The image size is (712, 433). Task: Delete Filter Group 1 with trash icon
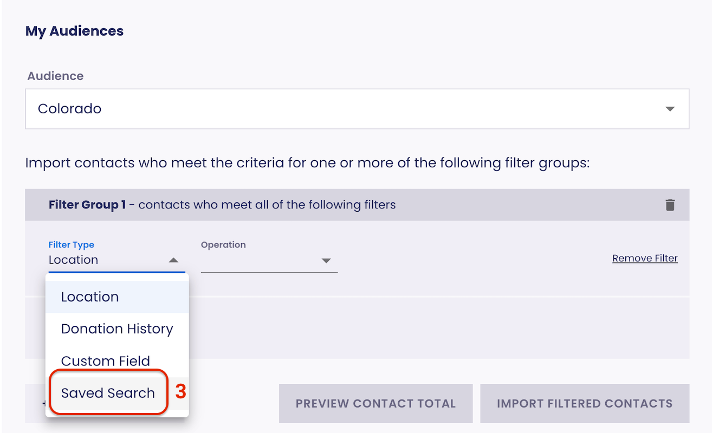point(670,205)
